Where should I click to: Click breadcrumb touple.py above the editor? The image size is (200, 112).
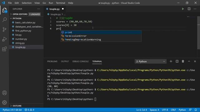[x=56, y=14]
